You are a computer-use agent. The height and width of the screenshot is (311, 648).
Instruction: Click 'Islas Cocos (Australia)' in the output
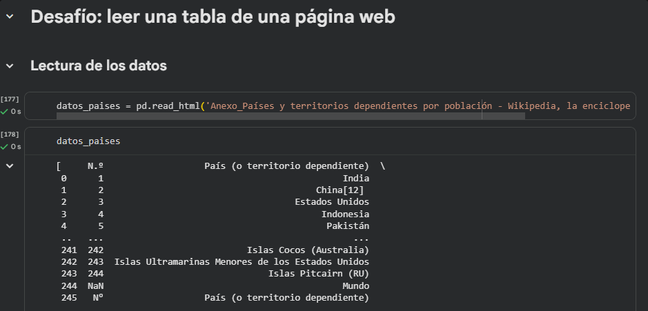pyautogui.click(x=308, y=250)
